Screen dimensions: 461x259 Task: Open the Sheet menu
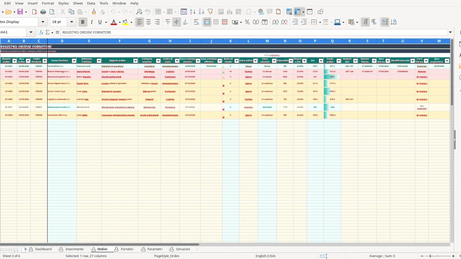pos(78,3)
